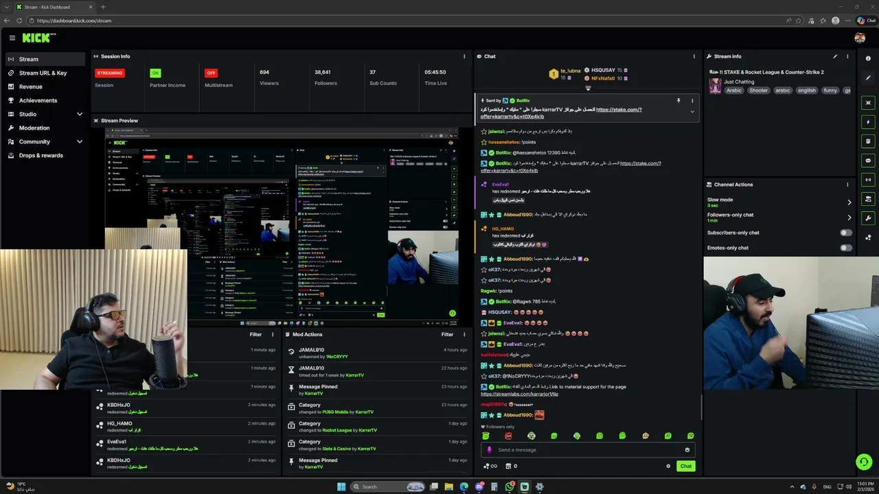Image resolution: width=879 pixels, height=494 pixels.
Task: Open pinned message three-dot options
Action: click(x=692, y=101)
